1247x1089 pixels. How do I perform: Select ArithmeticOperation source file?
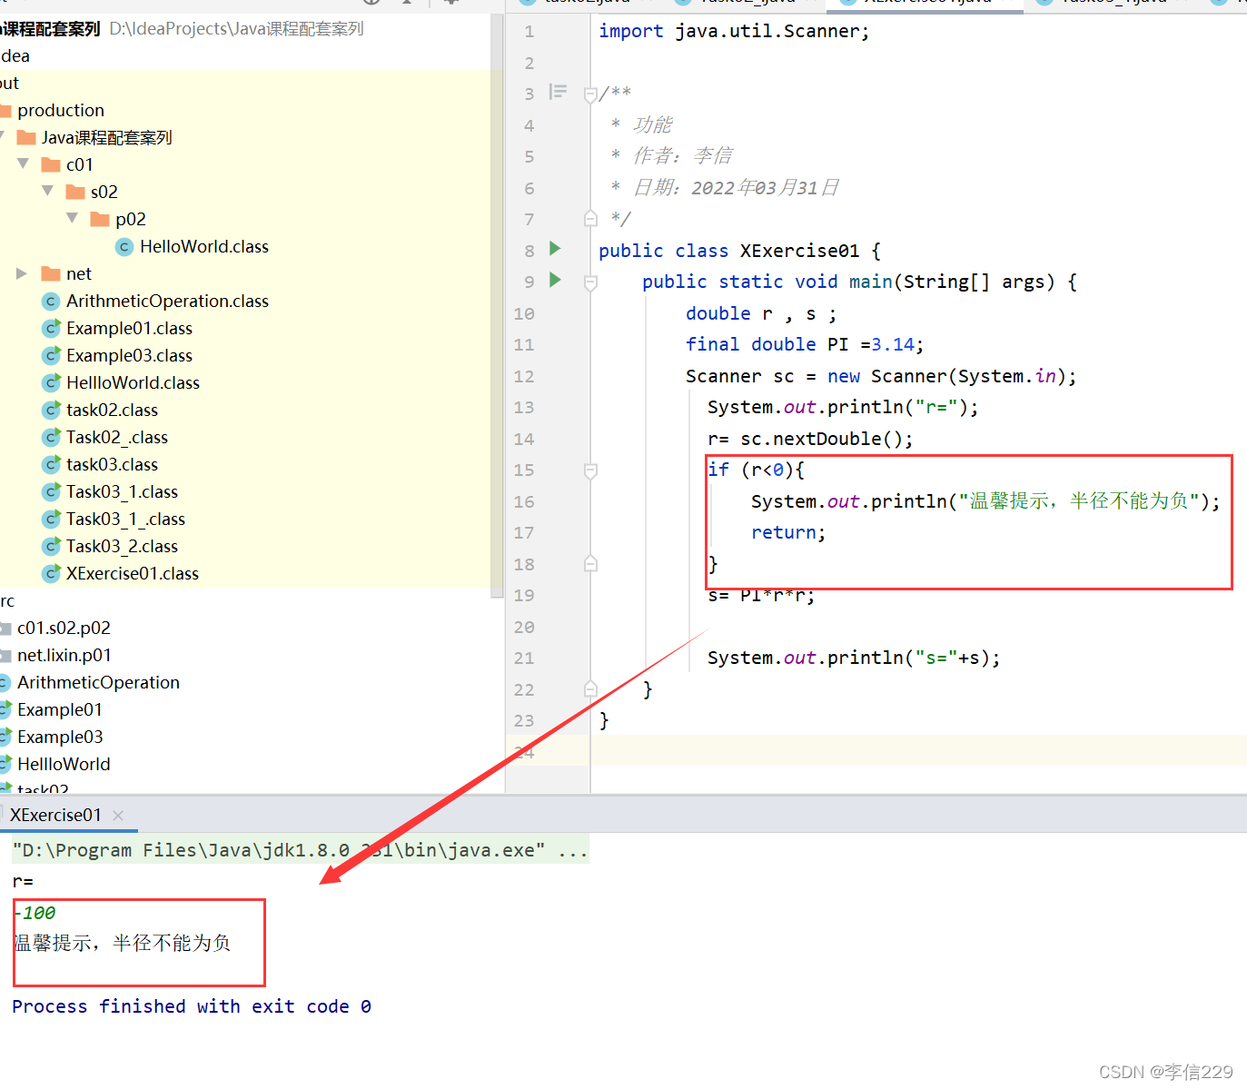pos(98,683)
